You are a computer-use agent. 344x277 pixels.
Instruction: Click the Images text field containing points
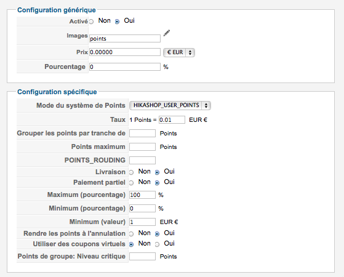[x=124, y=39]
